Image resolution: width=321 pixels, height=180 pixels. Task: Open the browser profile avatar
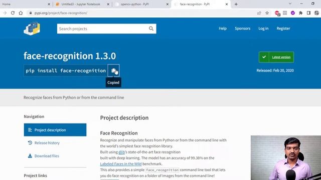coord(316,13)
